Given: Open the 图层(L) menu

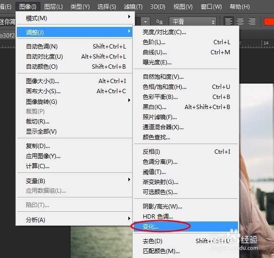Looking at the screenshot, I should point(53,7).
